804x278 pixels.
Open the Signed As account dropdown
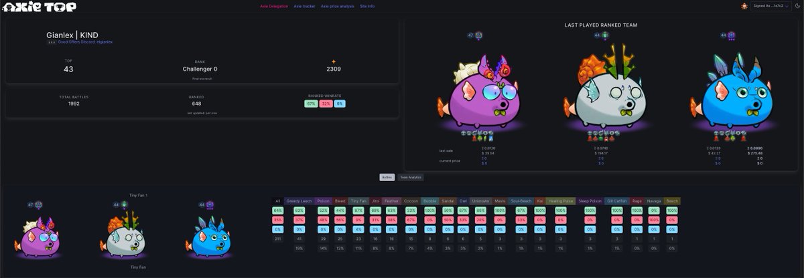click(771, 6)
